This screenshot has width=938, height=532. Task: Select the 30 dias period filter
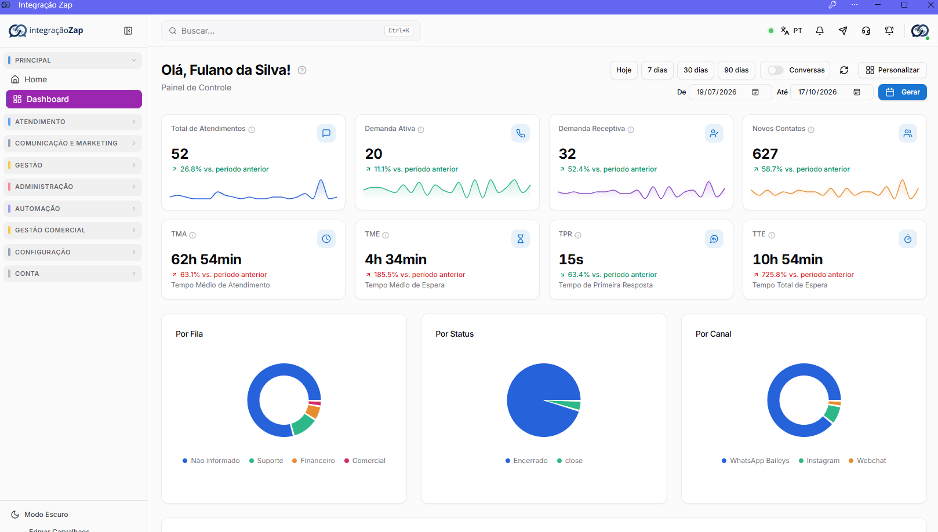point(696,70)
